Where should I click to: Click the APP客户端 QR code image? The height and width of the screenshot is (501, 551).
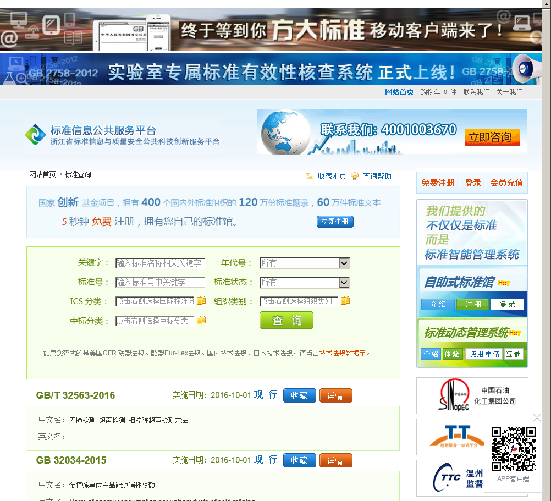(x=514, y=449)
